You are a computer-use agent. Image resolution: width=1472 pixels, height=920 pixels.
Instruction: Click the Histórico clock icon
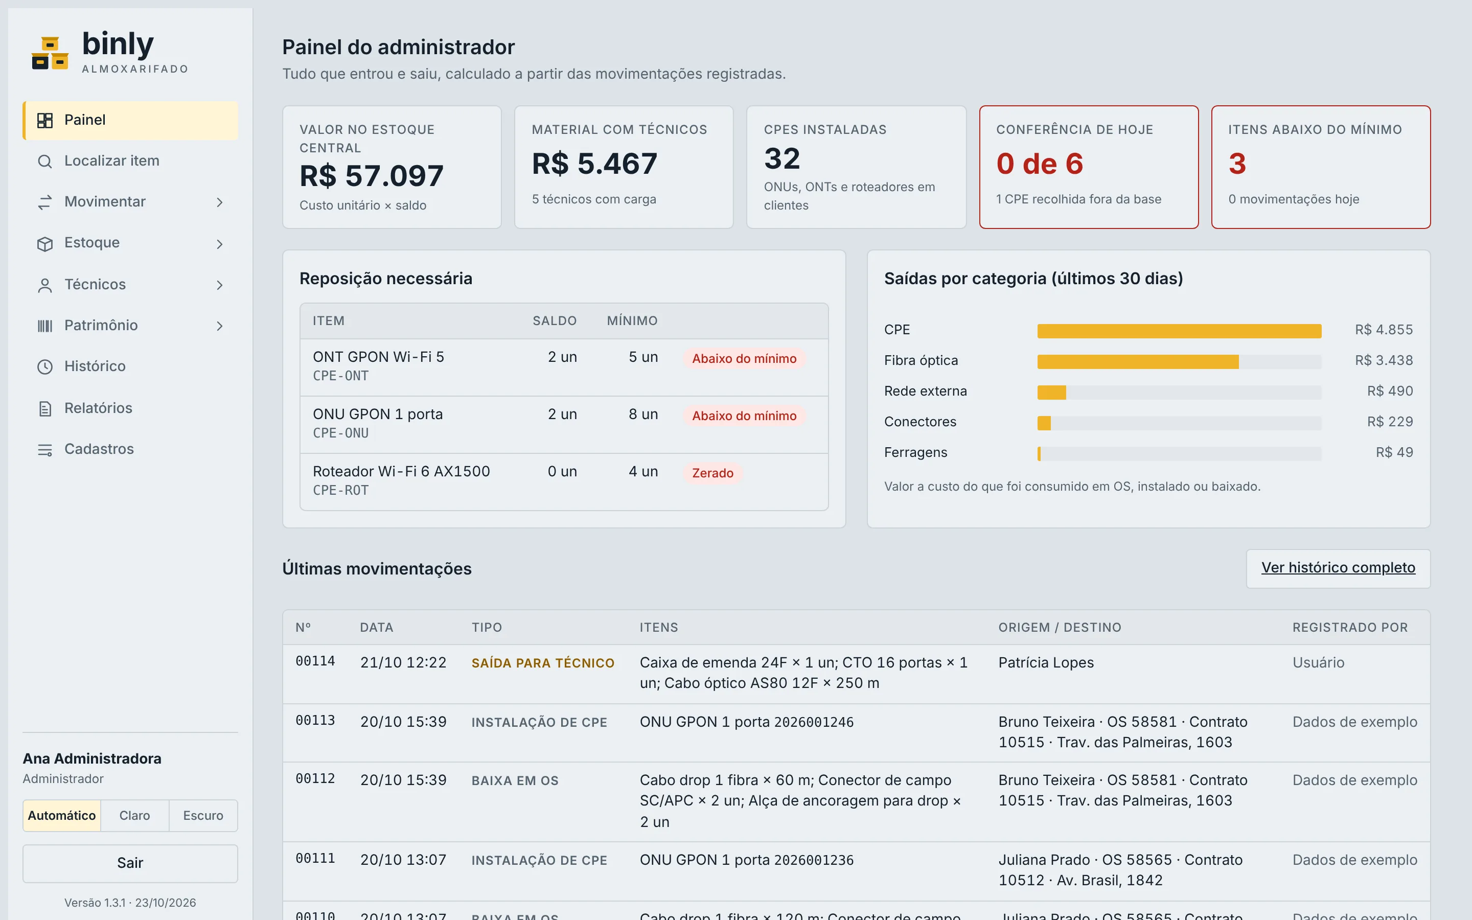(x=45, y=366)
